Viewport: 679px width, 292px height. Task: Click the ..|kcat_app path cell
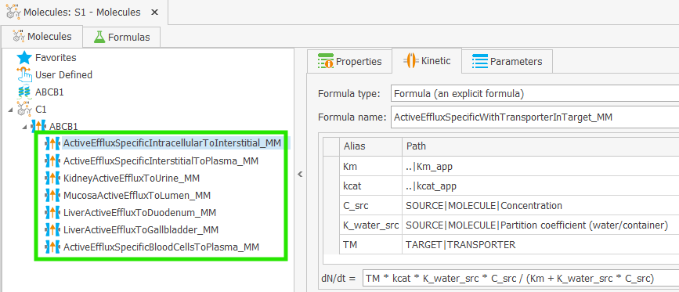coord(540,186)
